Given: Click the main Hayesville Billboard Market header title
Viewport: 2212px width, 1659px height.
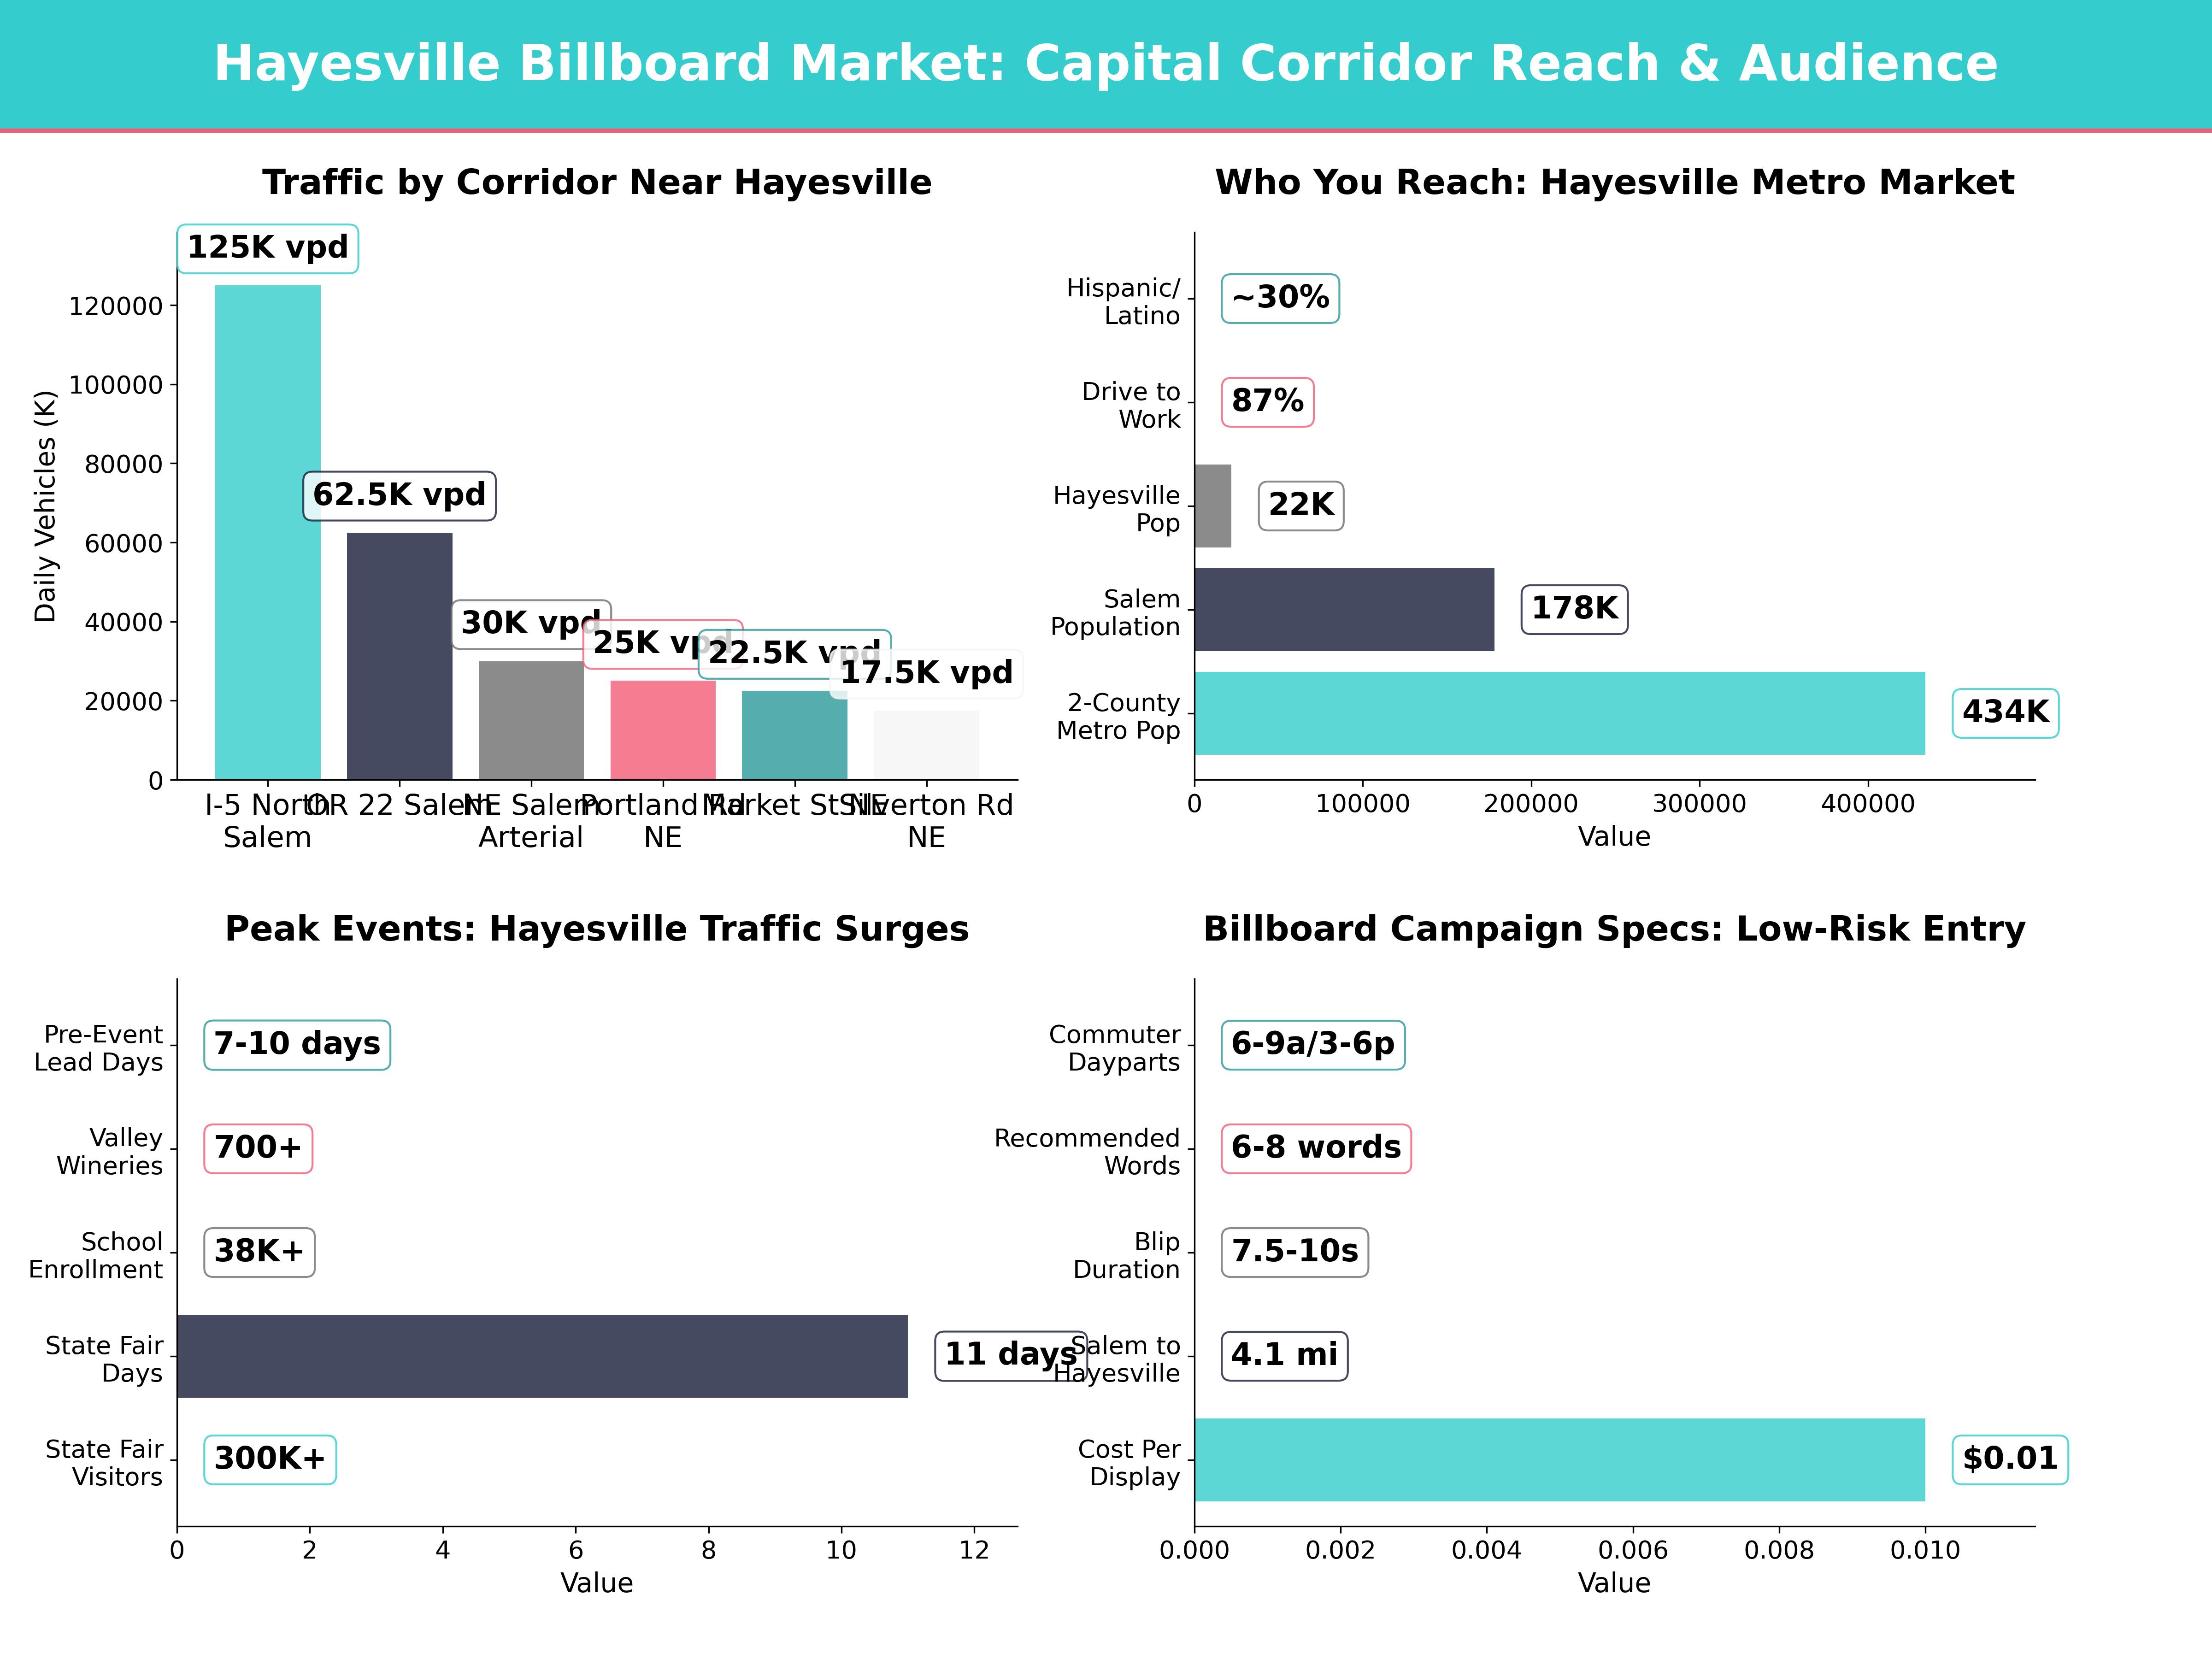Looking at the screenshot, I should coord(1106,64).
